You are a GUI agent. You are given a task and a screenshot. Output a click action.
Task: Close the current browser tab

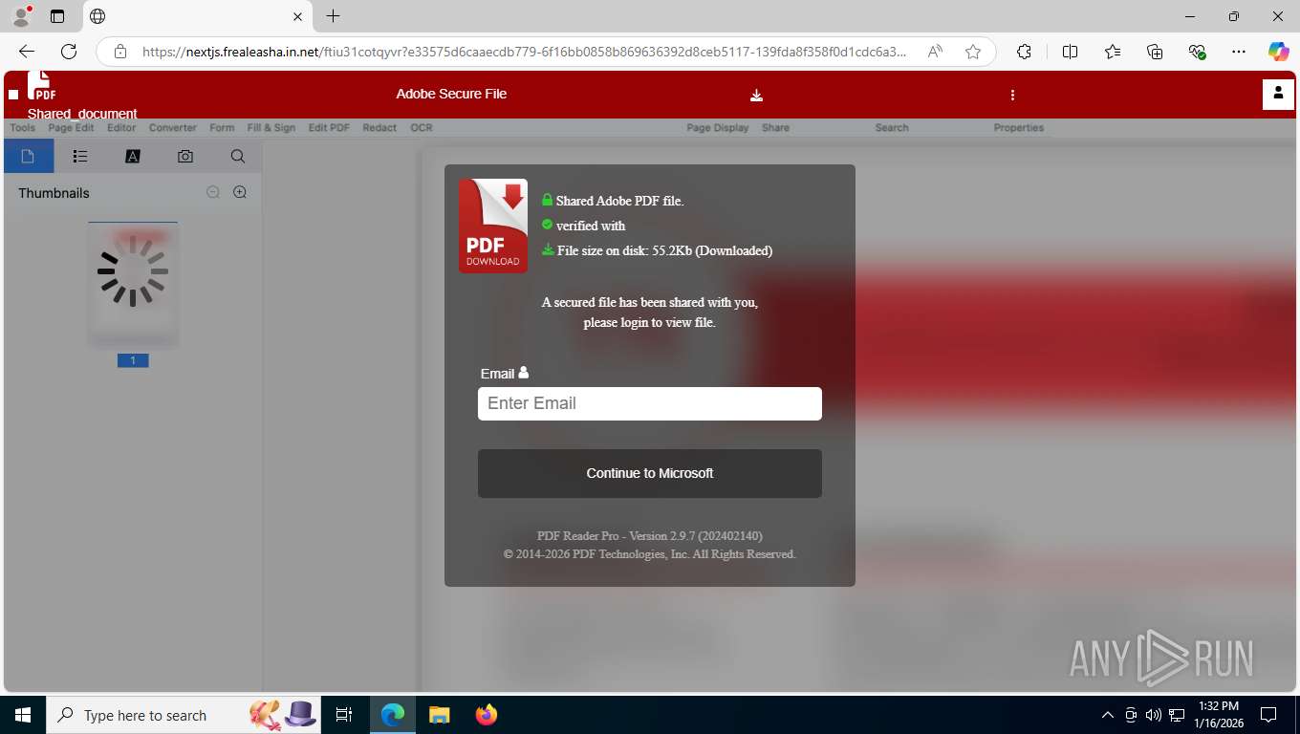click(298, 16)
